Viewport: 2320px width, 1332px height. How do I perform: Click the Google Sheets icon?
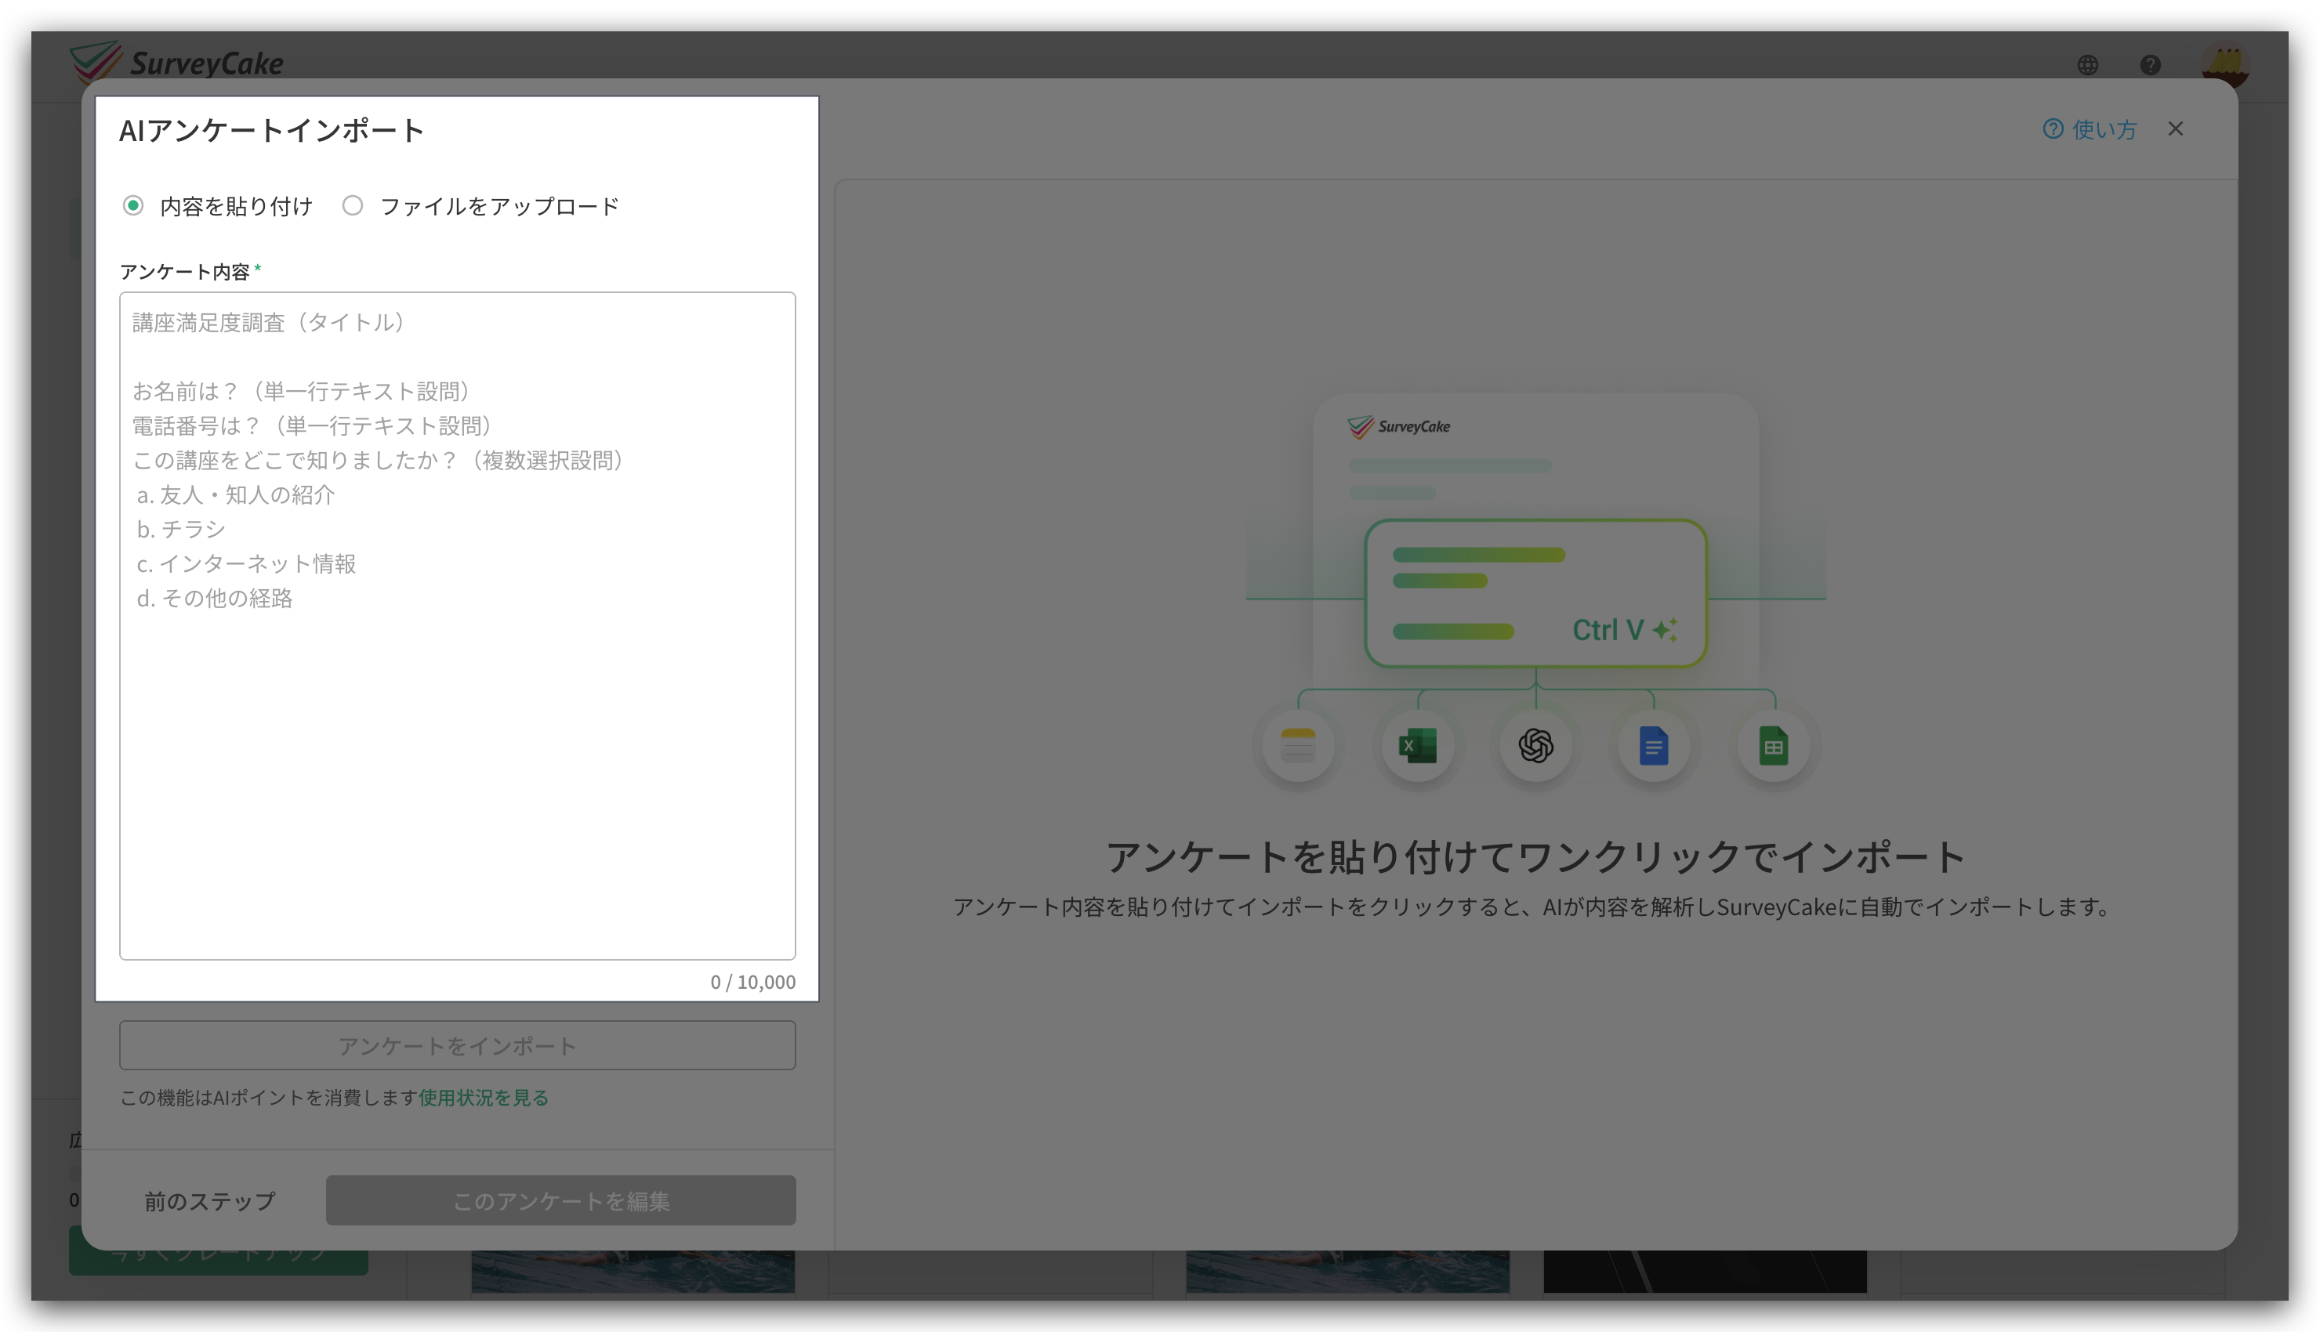click(1774, 747)
